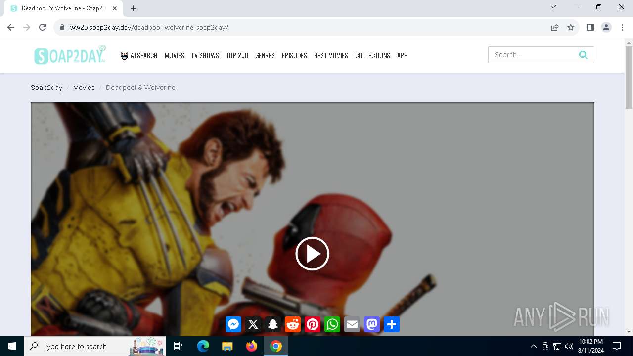Open TV Shows menu item
Image resolution: width=633 pixels, height=356 pixels.
(x=205, y=55)
